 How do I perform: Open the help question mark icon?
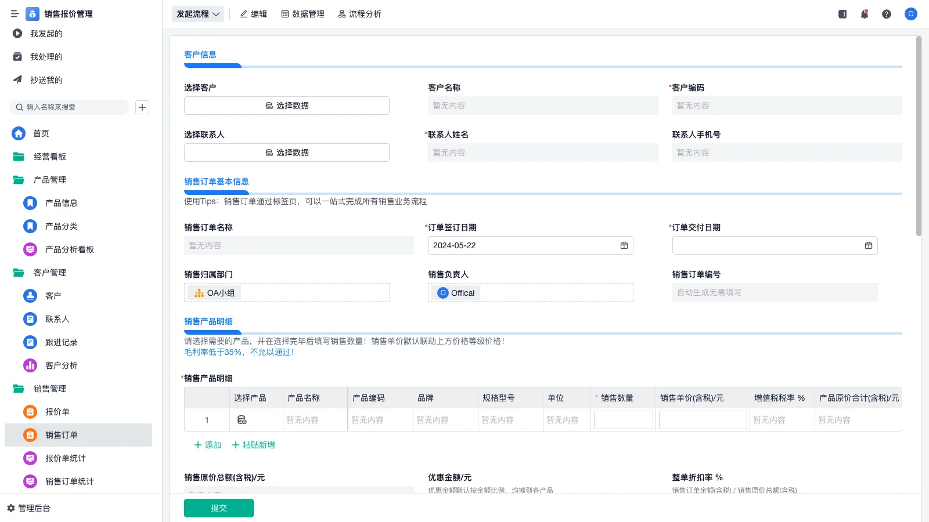[x=887, y=14]
